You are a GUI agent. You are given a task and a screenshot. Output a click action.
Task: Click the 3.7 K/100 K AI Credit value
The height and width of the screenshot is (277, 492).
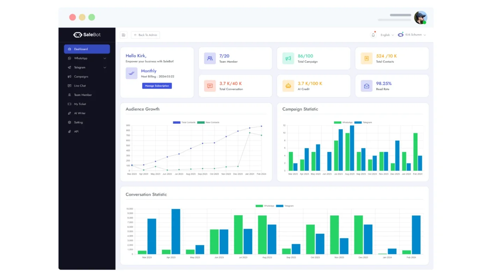[310, 83]
